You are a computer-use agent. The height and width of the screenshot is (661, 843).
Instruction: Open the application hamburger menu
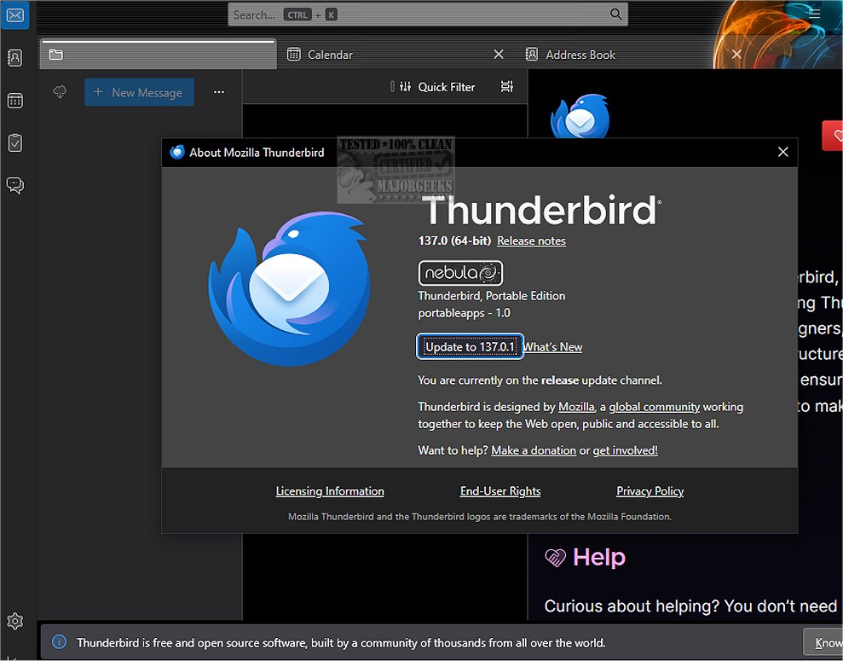click(814, 14)
